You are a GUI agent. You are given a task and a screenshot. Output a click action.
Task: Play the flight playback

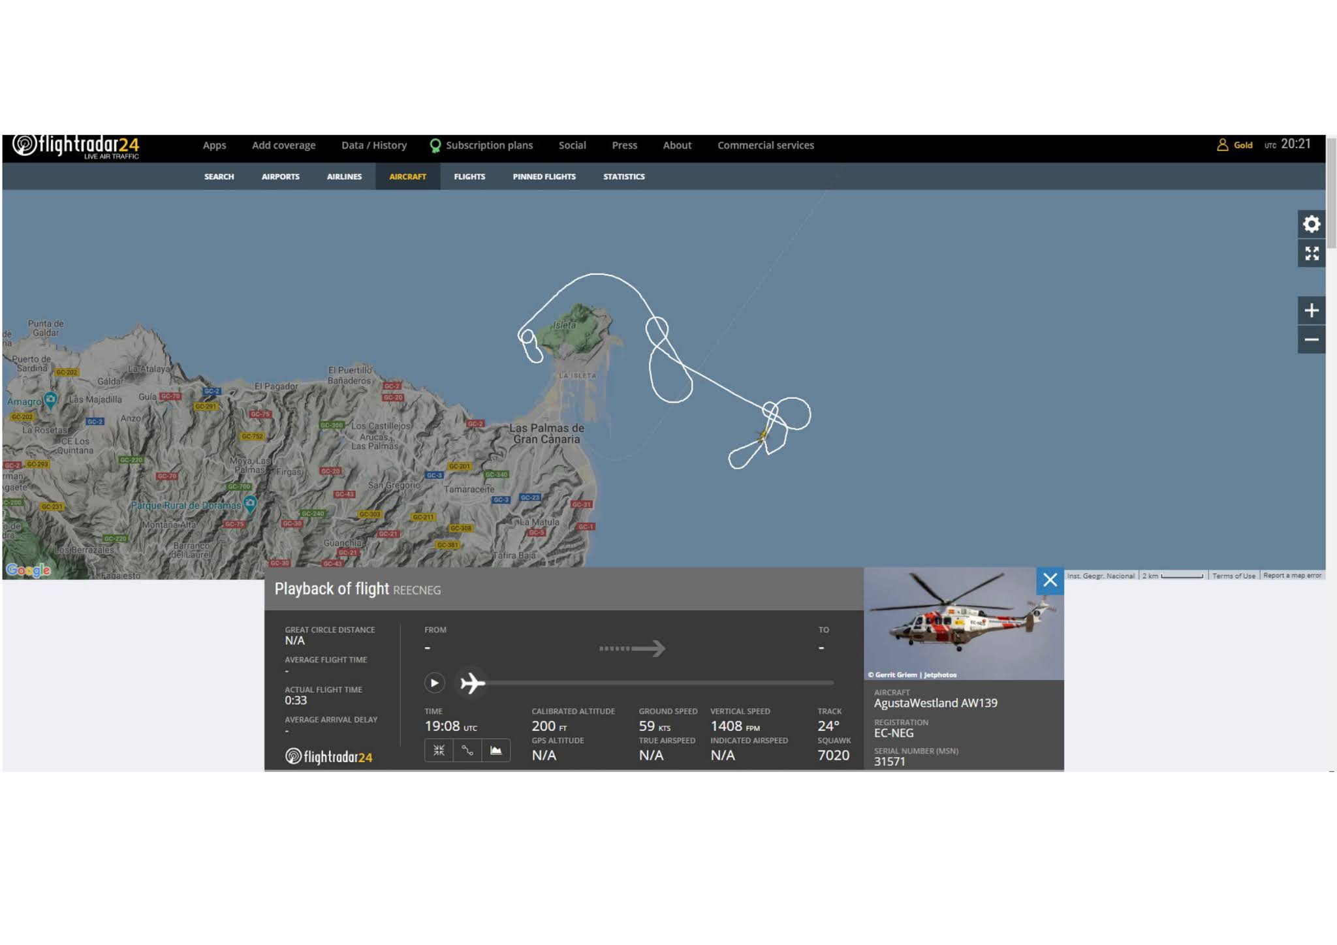point(434,683)
